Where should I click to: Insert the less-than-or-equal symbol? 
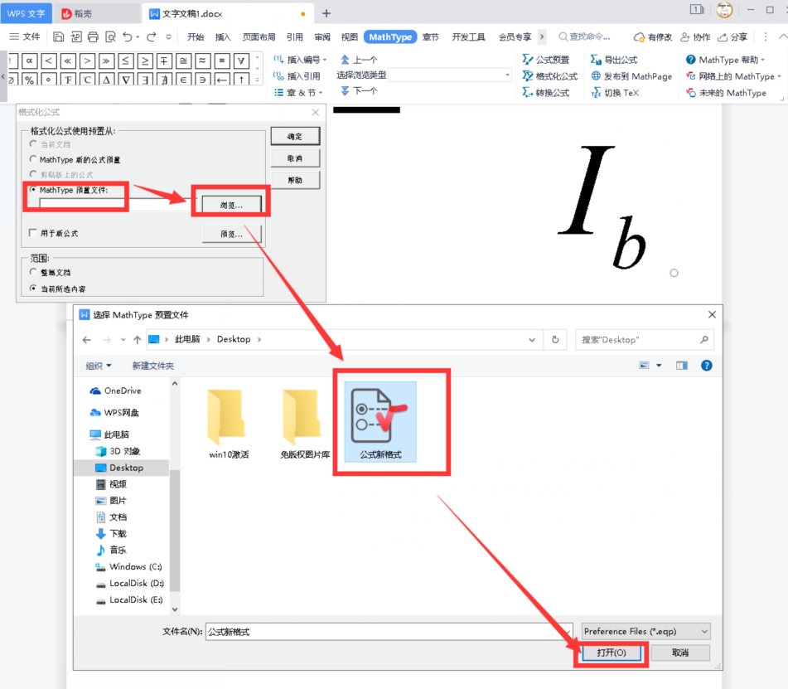pos(126,61)
